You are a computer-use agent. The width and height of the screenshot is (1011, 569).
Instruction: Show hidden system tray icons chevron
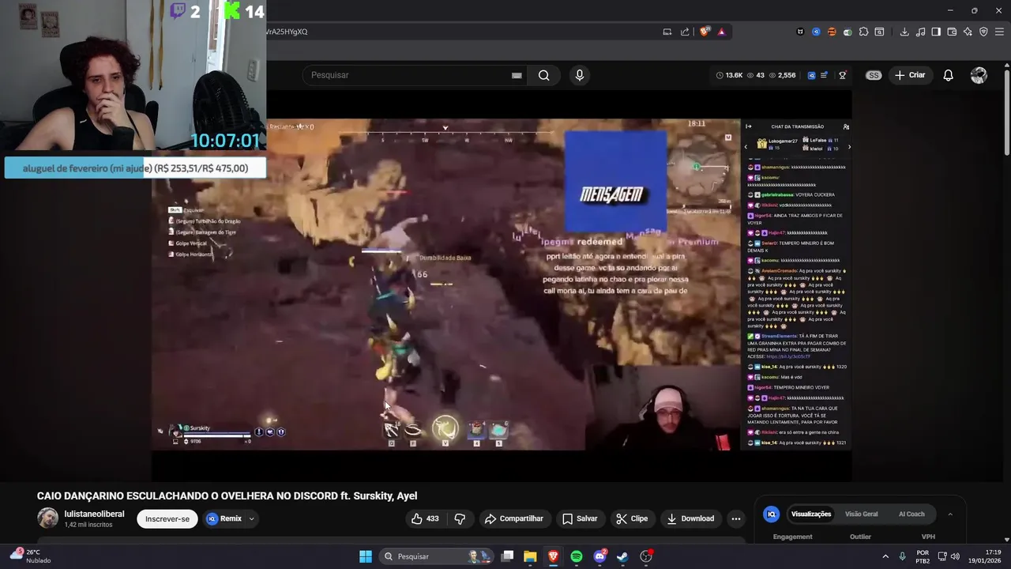885,556
